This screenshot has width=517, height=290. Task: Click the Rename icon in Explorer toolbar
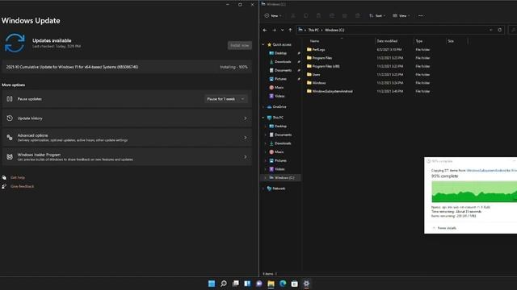[x=332, y=16]
